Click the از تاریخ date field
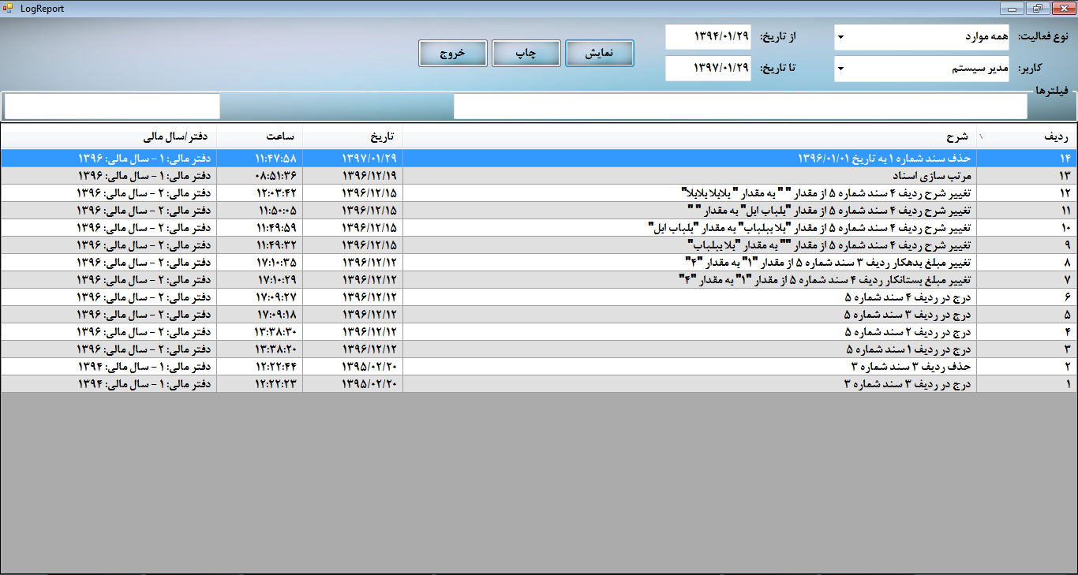1078x575 pixels. pyautogui.click(x=707, y=37)
